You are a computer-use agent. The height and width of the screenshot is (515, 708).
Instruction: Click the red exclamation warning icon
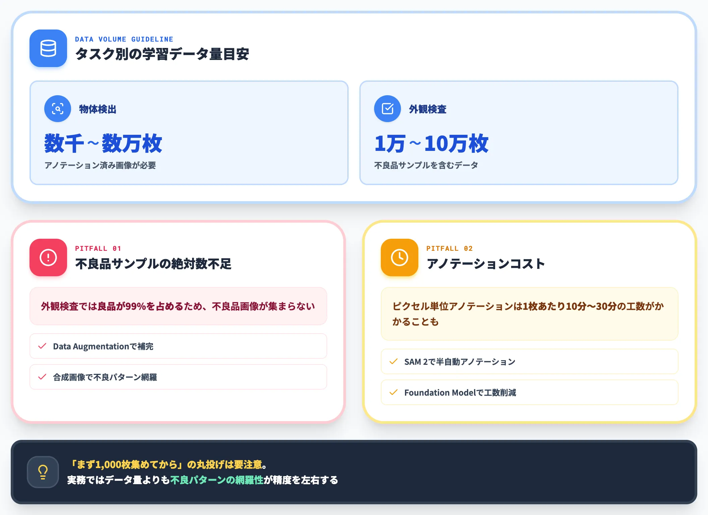coord(48,257)
